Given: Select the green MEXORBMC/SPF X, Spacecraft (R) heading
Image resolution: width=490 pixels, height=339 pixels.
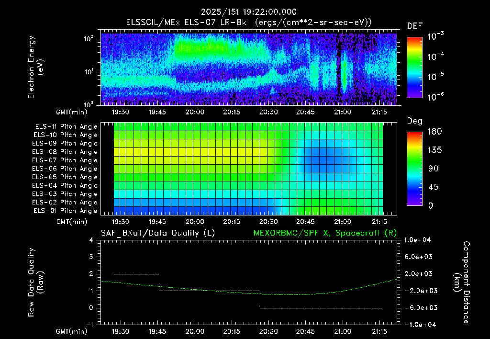Looking at the screenshot, I should click(325, 233).
